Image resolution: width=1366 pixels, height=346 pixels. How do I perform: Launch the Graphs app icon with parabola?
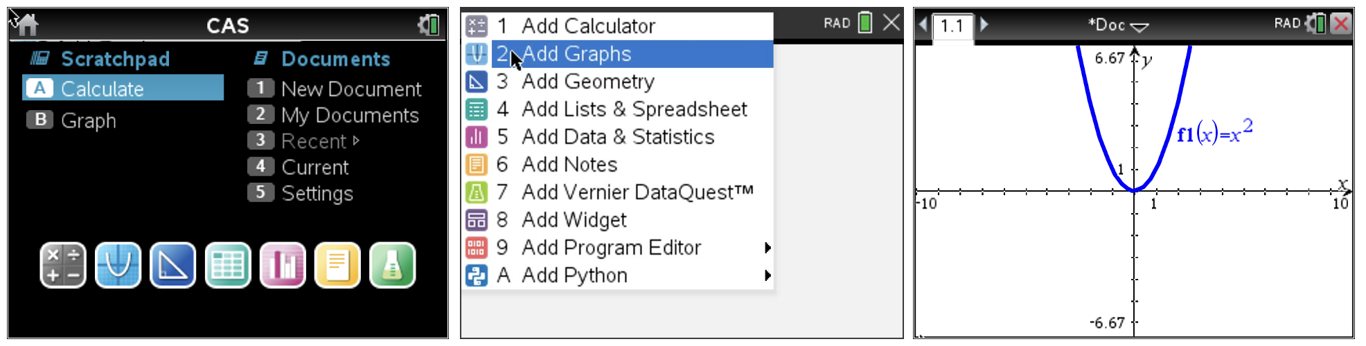pyautogui.click(x=118, y=265)
